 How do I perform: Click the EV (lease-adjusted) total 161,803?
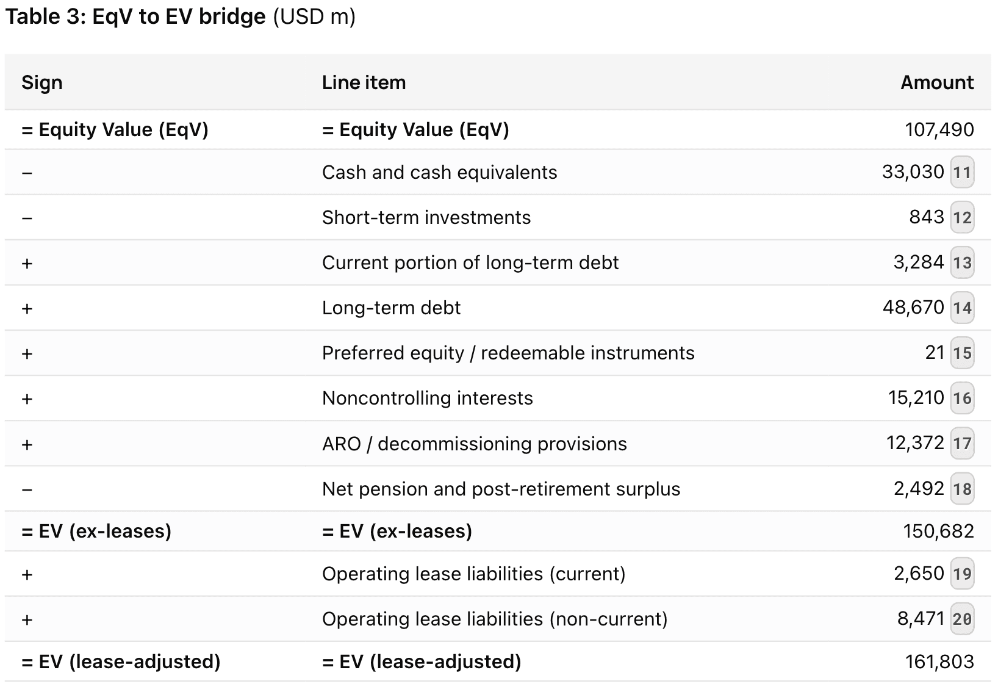(x=939, y=662)
